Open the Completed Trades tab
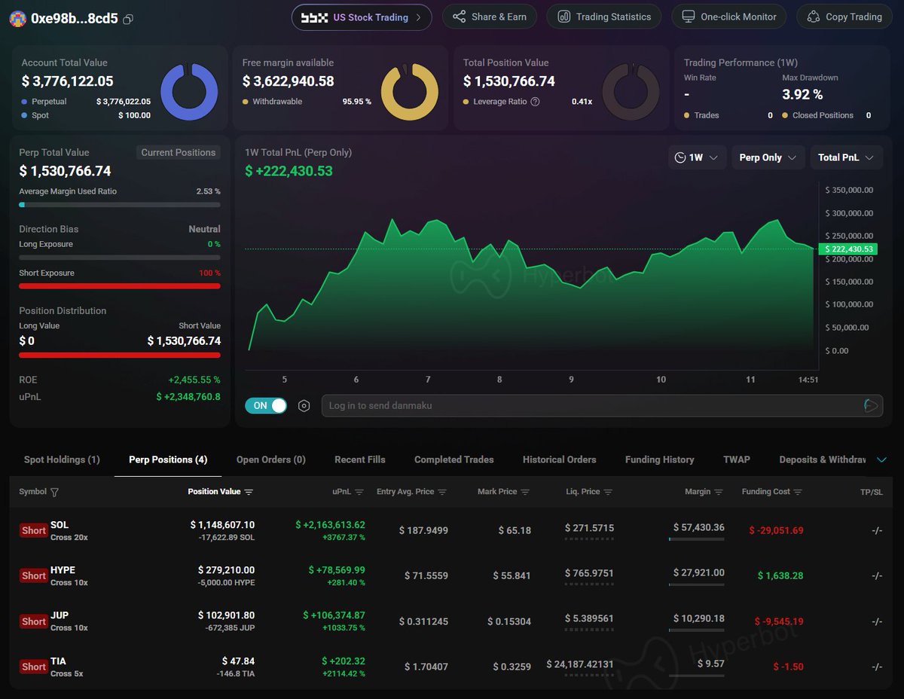Image resolution: width=904 pixels, height=699 pixels. pyautogui.click(x=454, y=459)
